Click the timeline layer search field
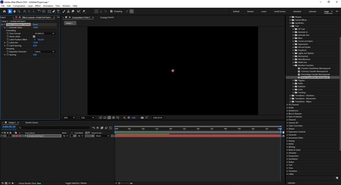This screenshot has height=185, width=341. coord(54,128)
